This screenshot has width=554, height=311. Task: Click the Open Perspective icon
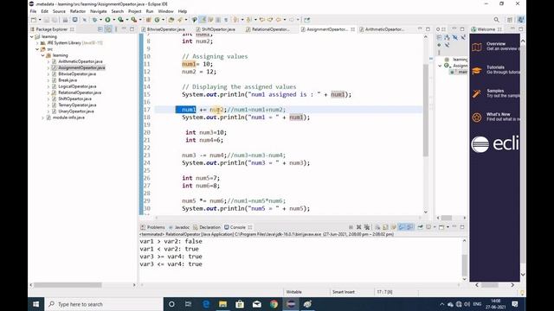[x=510, y=20]
